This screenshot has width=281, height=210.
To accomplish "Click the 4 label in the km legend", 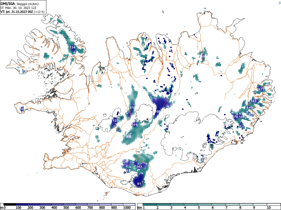I will click(x=185, y=207).
